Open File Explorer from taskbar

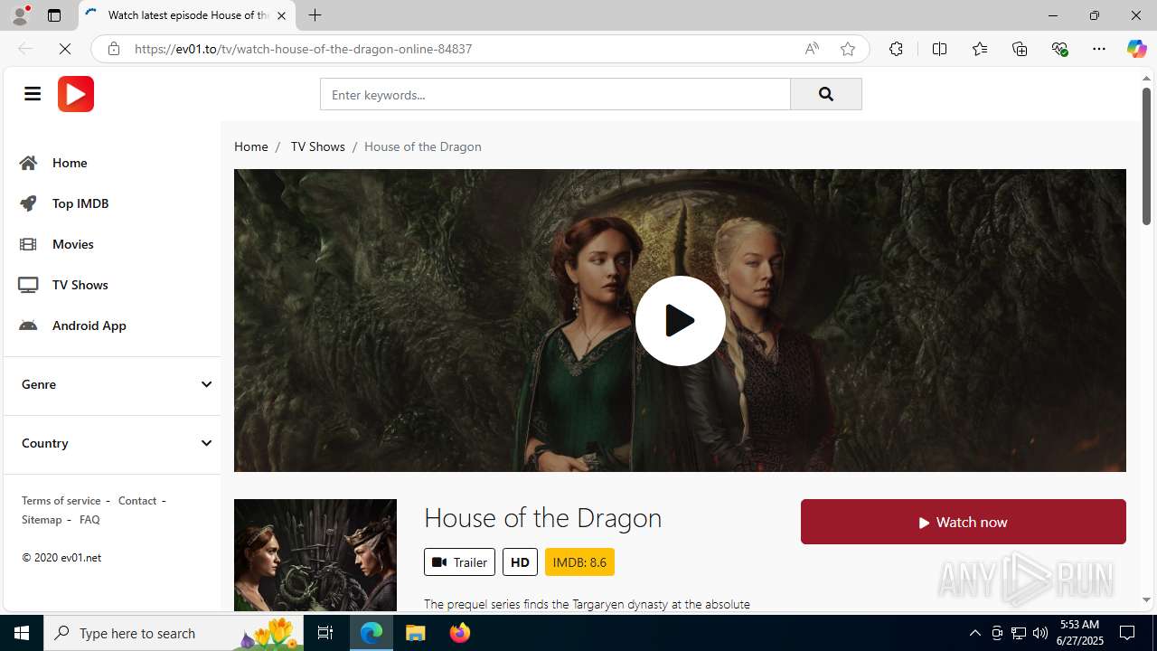(x=416, y=633)
